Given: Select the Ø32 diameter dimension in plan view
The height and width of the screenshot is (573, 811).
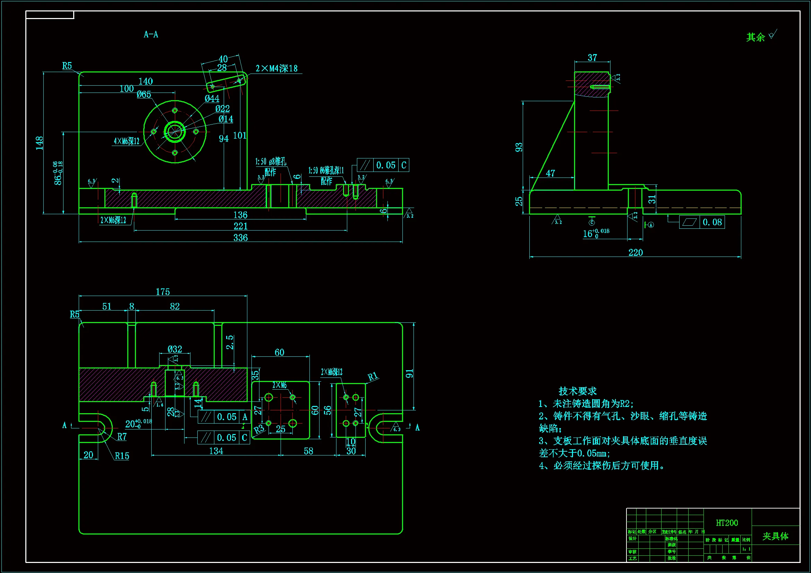Looking at the screenshot, I should (x=175, y=349).
